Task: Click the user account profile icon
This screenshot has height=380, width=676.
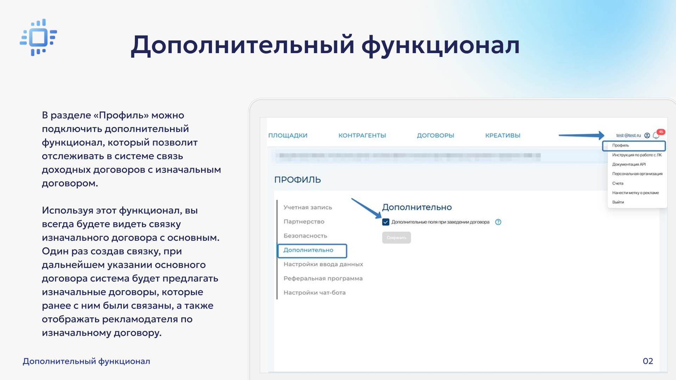Action: coord(647,135)
